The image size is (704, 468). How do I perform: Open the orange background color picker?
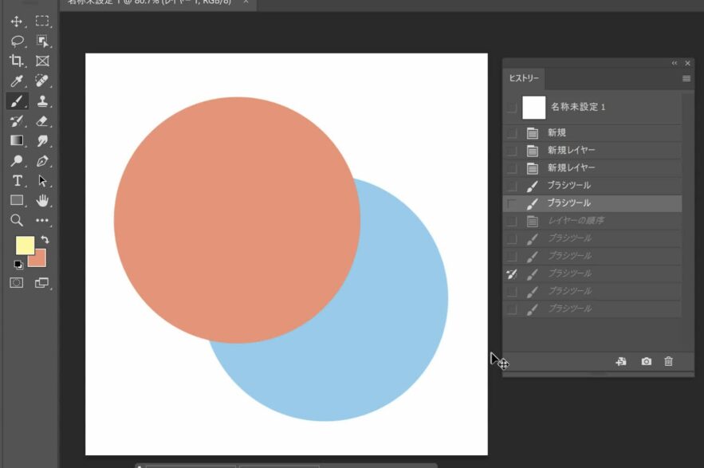40,260
